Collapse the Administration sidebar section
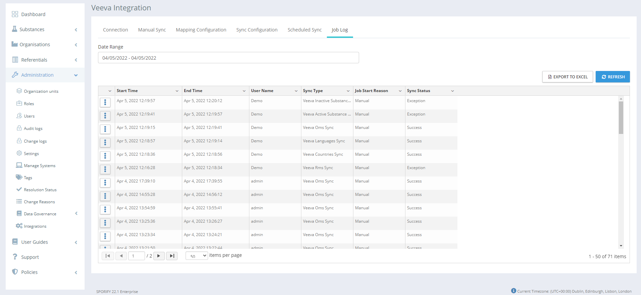641x295 pixels. 76,75
